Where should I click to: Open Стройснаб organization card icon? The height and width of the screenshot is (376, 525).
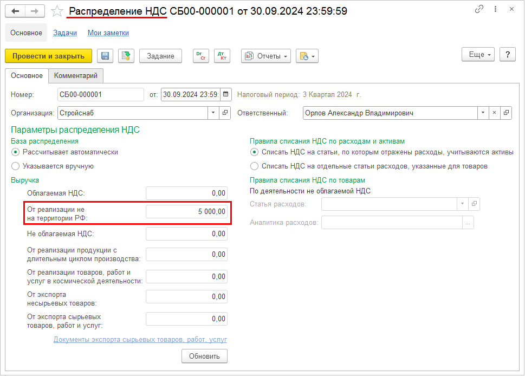click(x=225, y=113)
